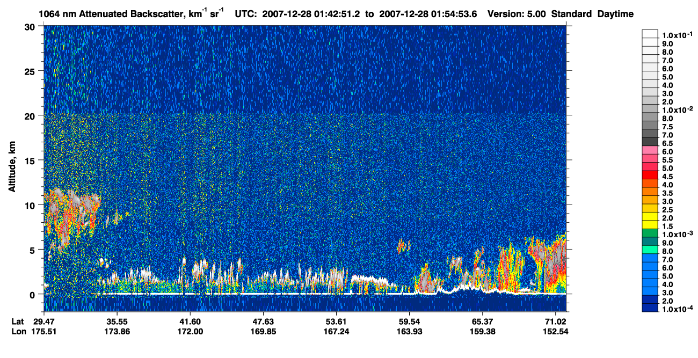Click the latitude value 47.63
Viewport: 698px width, 358px height.
click(263, 322)
